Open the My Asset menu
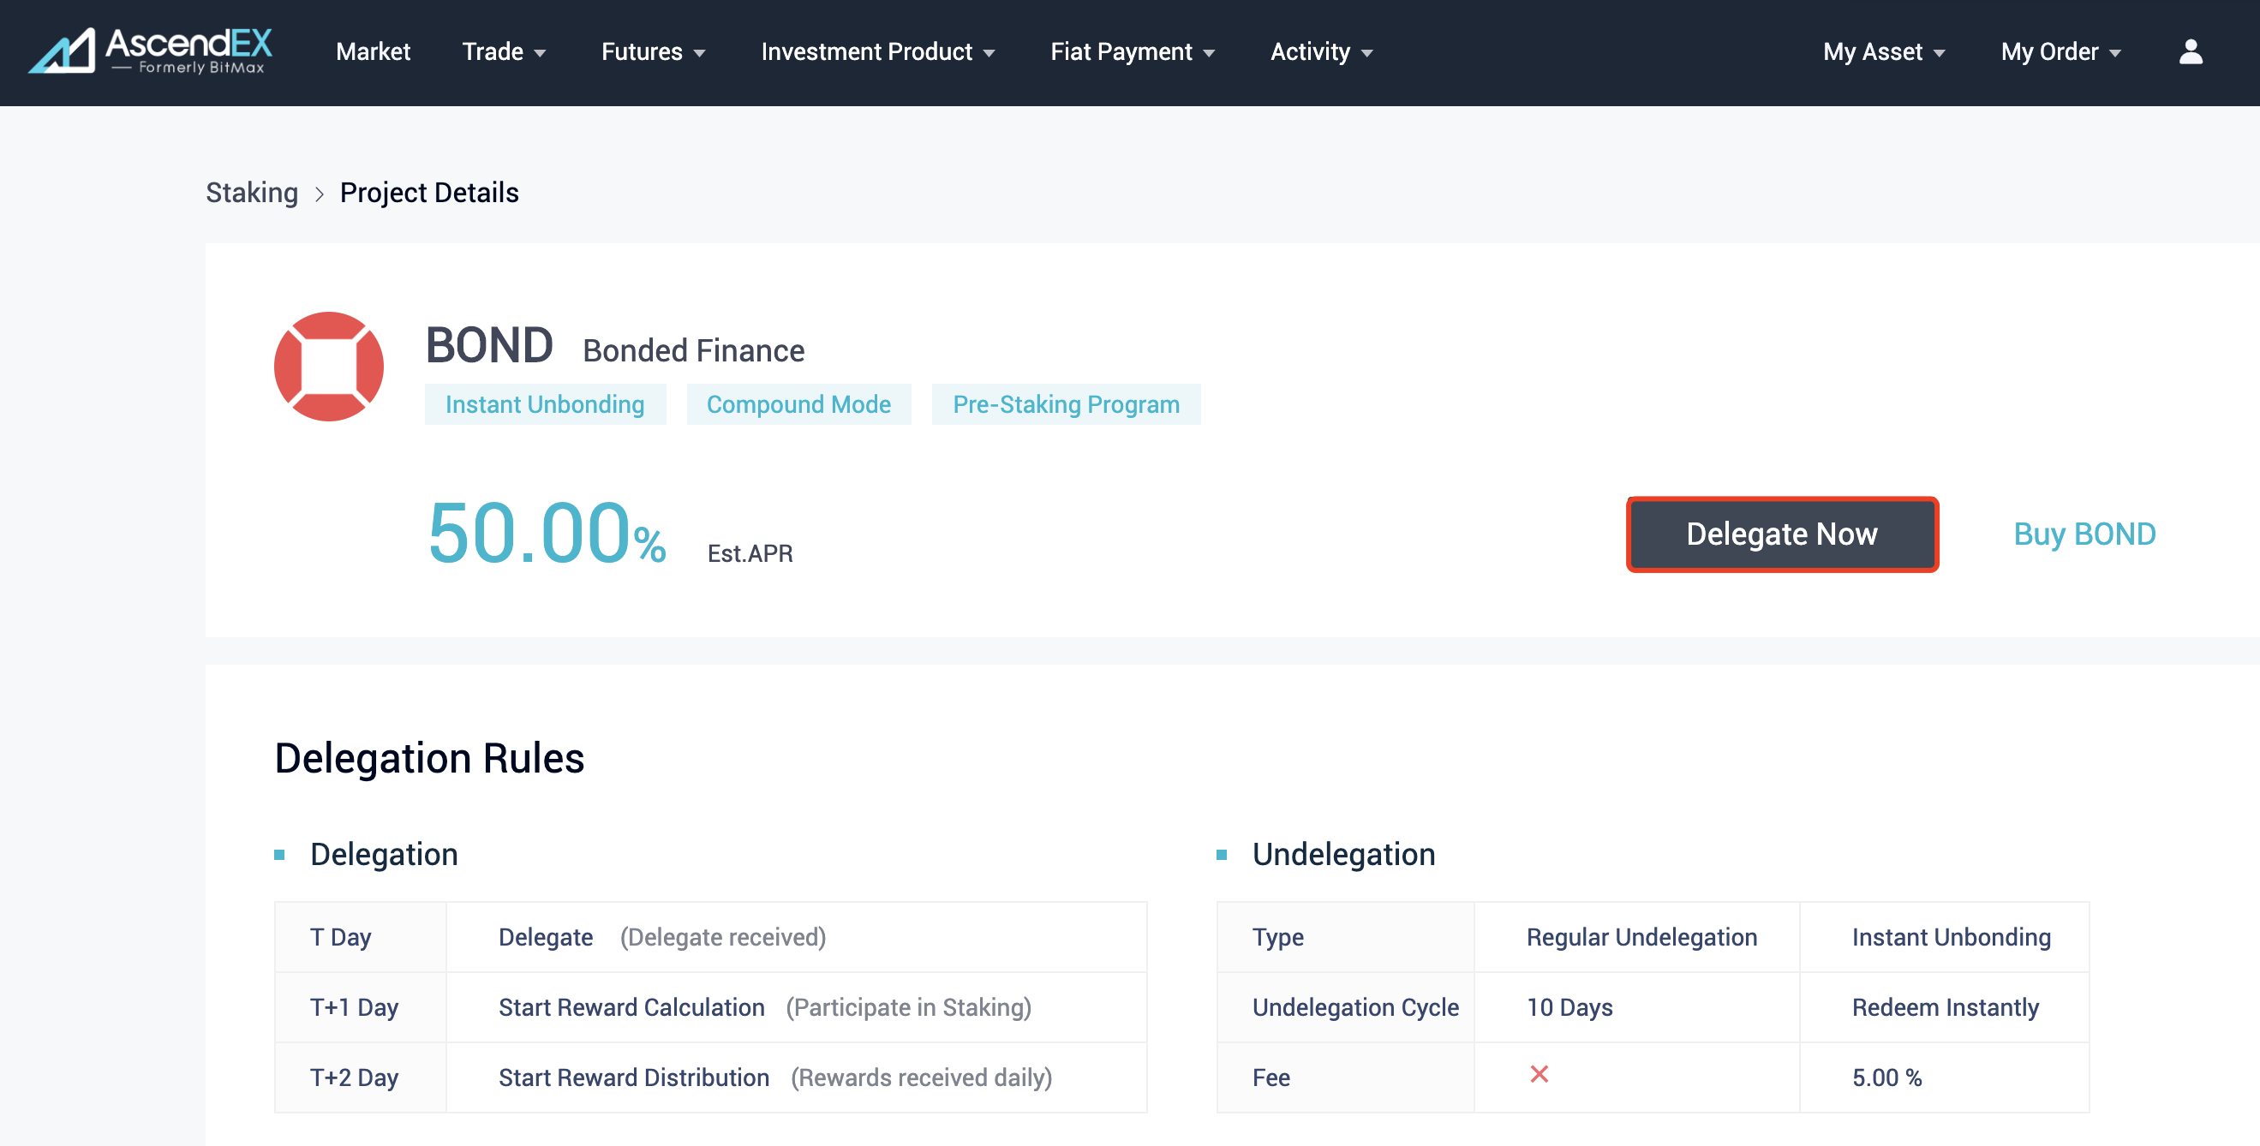The width and height of the screenshot is (2260, 1146). 1883,51
